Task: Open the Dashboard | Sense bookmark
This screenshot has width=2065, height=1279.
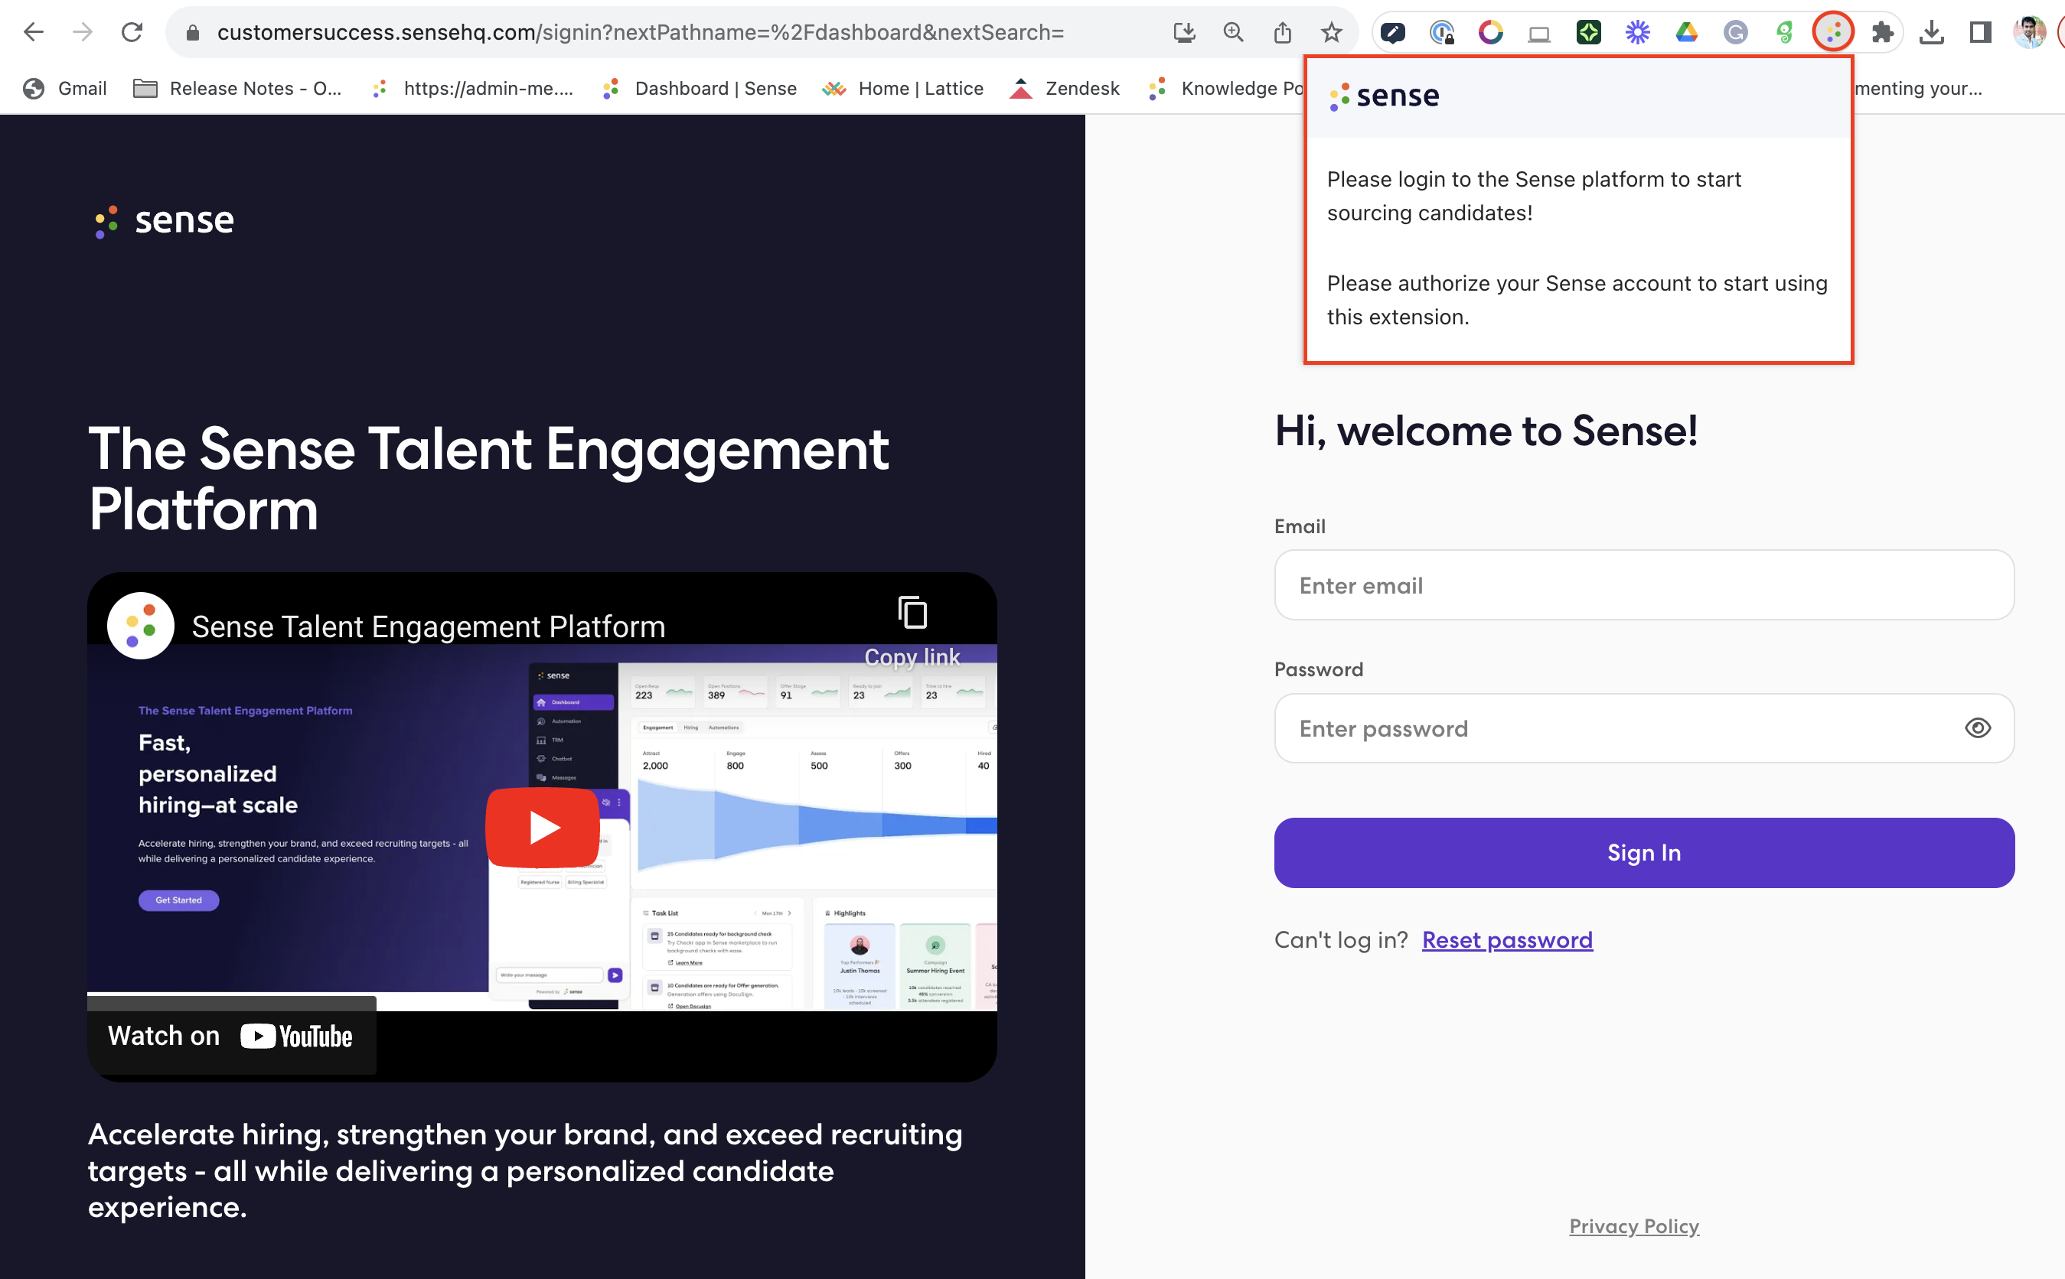Action: (699, 88)
